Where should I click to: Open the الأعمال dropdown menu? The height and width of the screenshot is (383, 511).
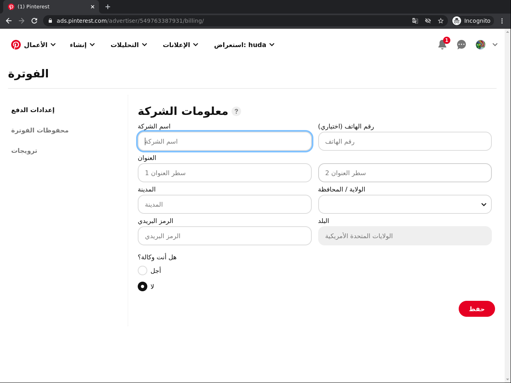(x=40, y=45)
